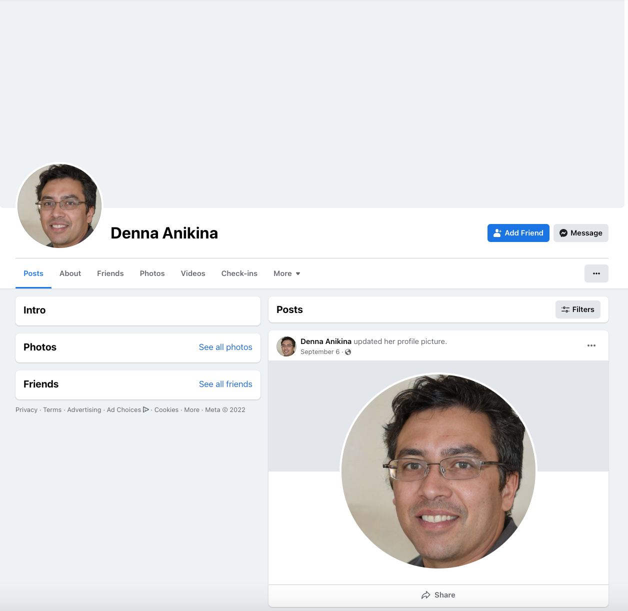
Task: View the Check-ins tab
Action: 239,273
